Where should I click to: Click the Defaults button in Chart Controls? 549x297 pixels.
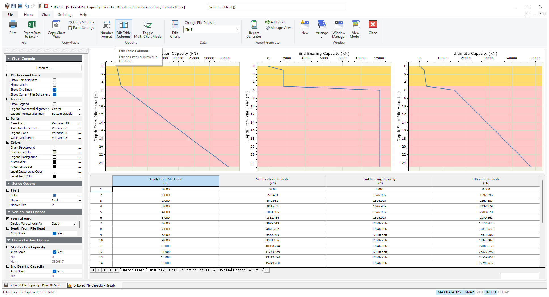pyautogui.click(x=43, y=68)
